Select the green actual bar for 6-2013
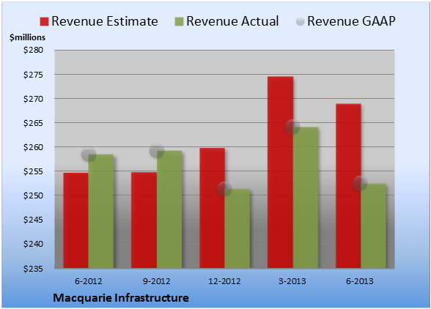Screen dimensions: 431x309 click(x=374, y=226)
